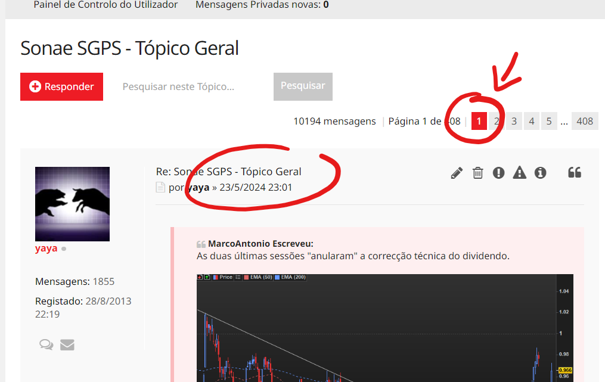Click the 1.02 price axis label

coord(564,312)
